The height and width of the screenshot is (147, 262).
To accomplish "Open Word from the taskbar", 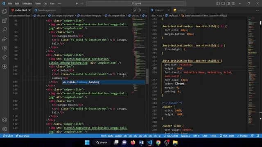I will (141, 143).
